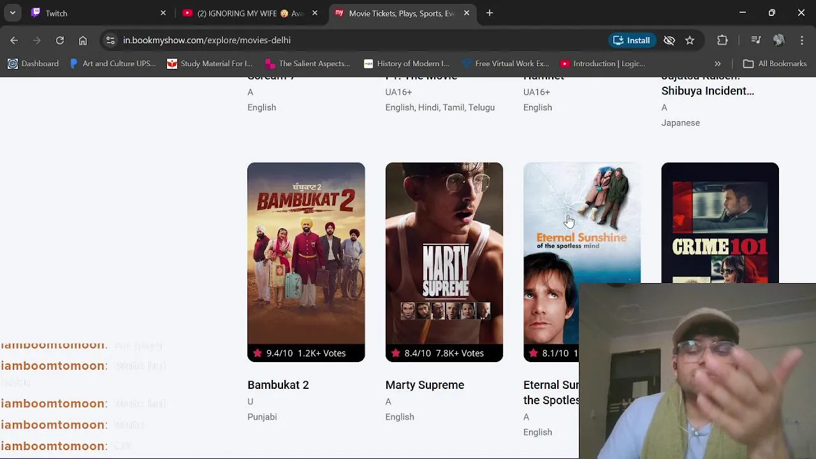Open Free Virtual Work Ex bookmark
The image size is (816, 459).
tap(506, 64)
